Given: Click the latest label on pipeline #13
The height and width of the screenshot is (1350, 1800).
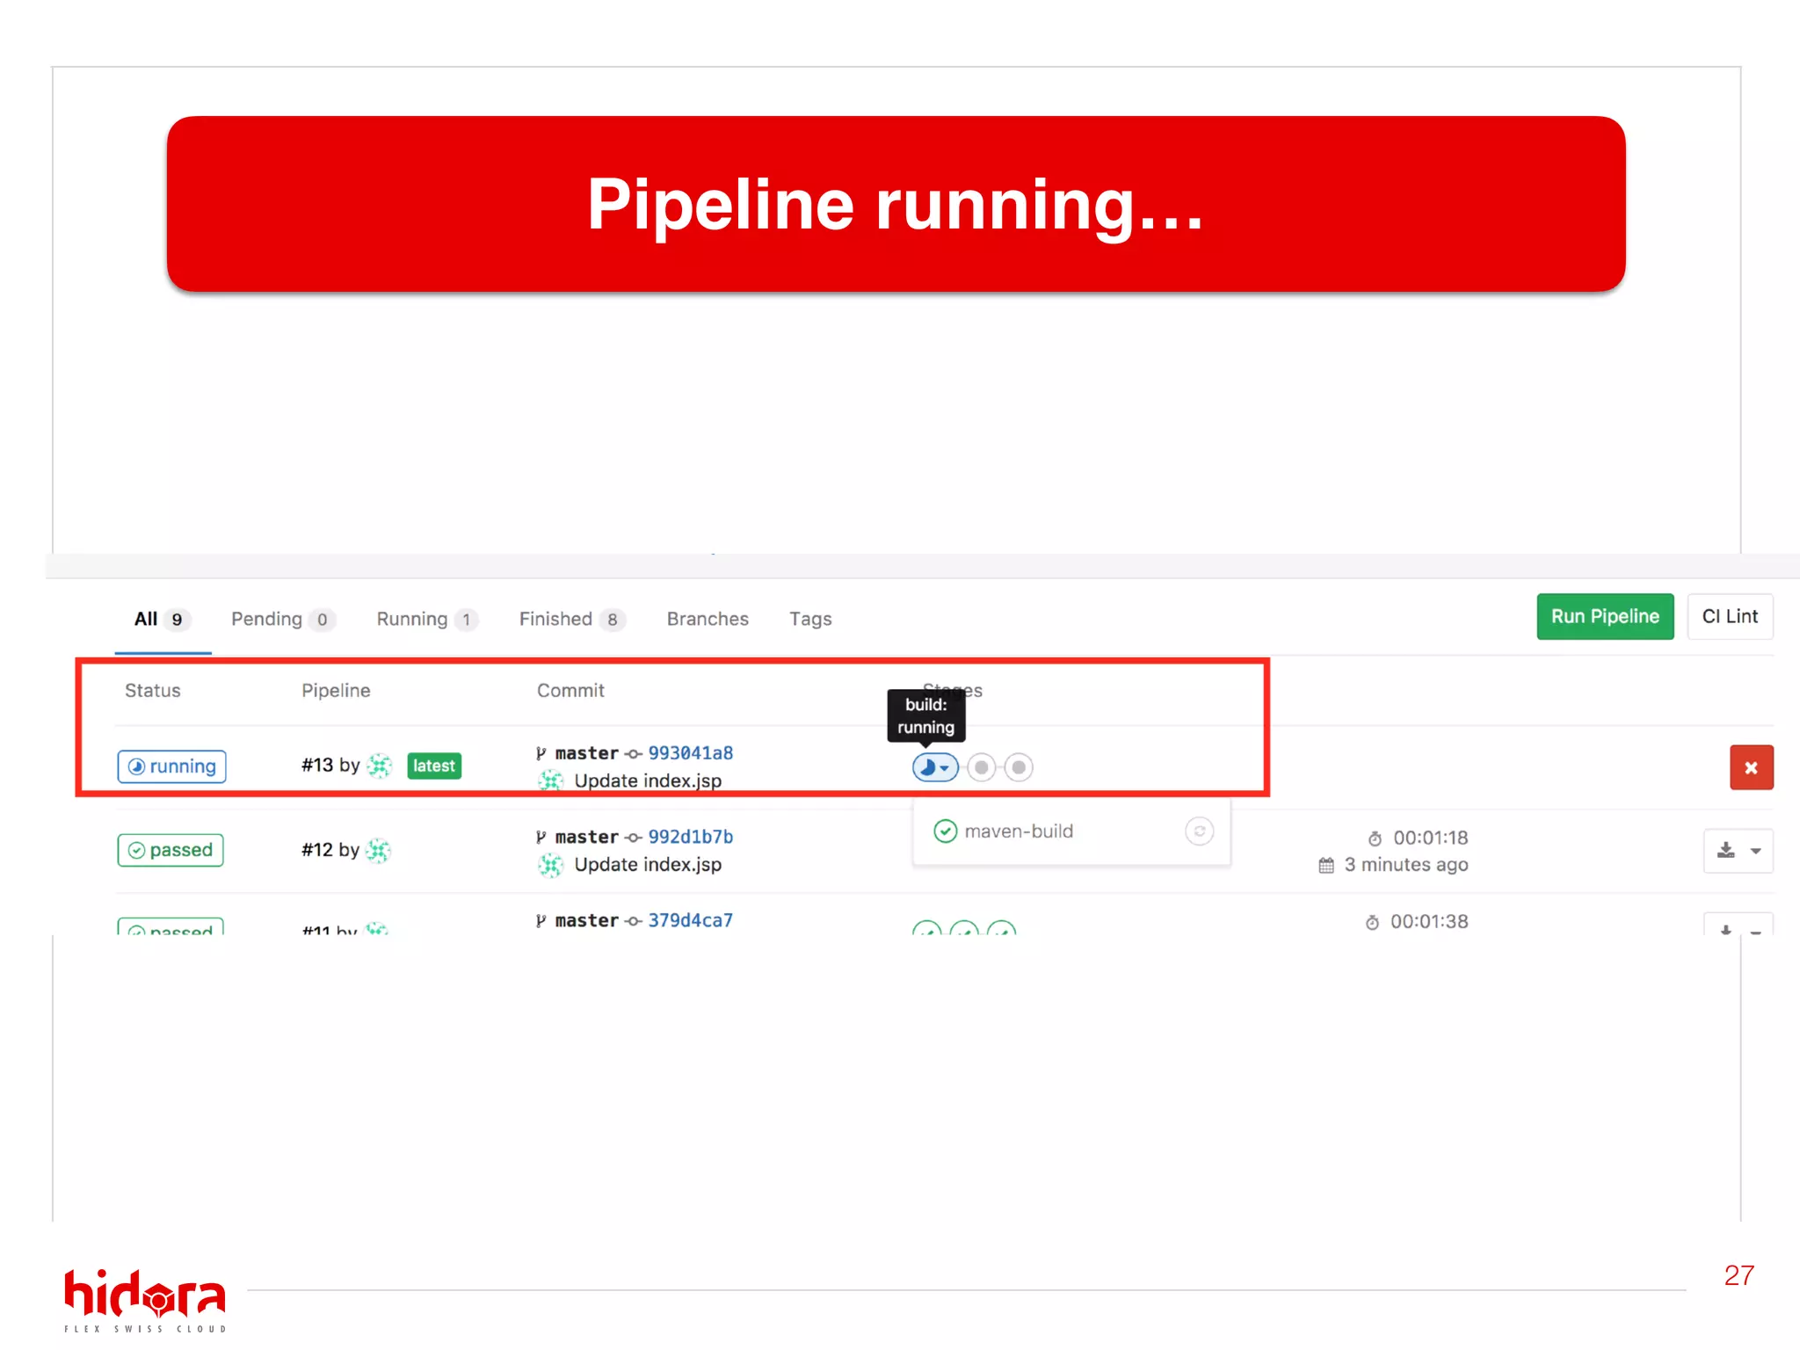Looking at the screenshot, I should tap(434, 766).
